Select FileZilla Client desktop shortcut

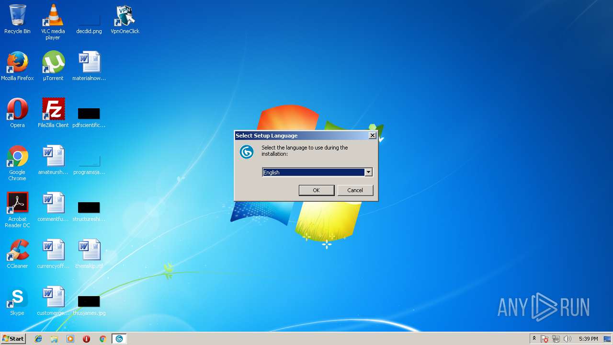pyautogui.click(x=53, y=113)
